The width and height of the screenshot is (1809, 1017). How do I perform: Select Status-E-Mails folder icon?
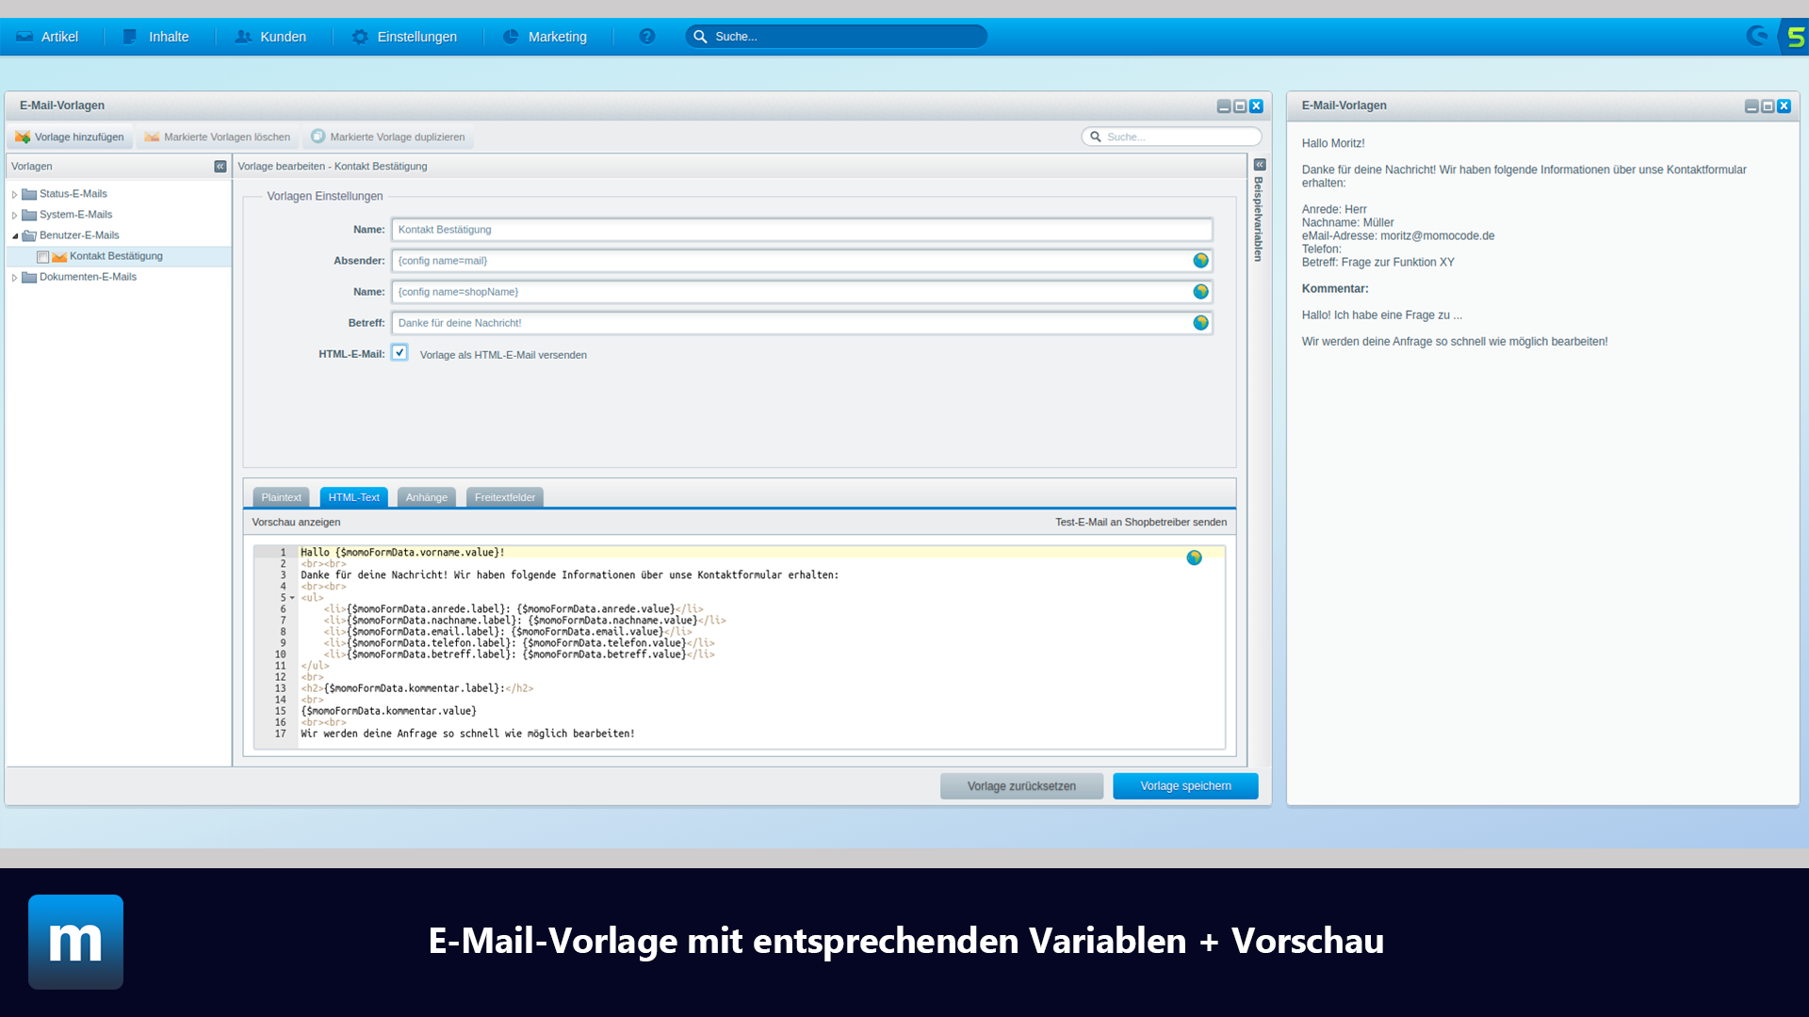pyautogui.click(x=29, y=194)
